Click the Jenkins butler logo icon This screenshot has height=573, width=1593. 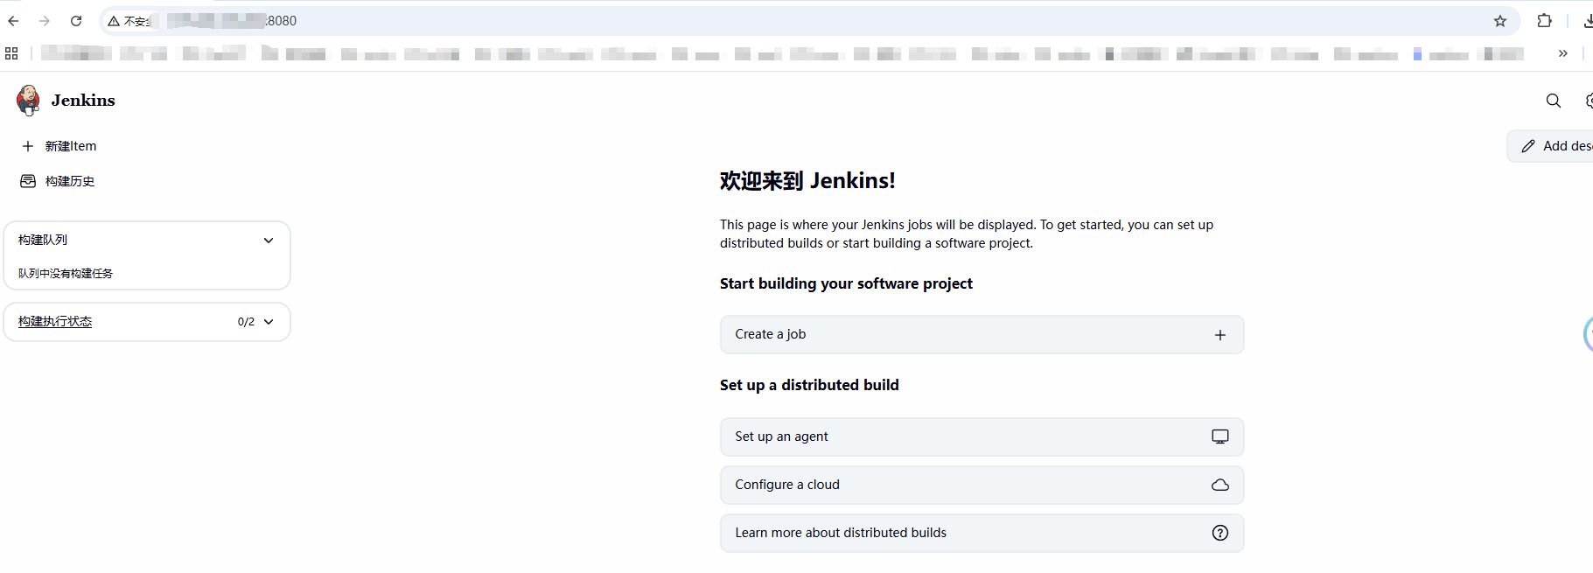tap(28, 101)
